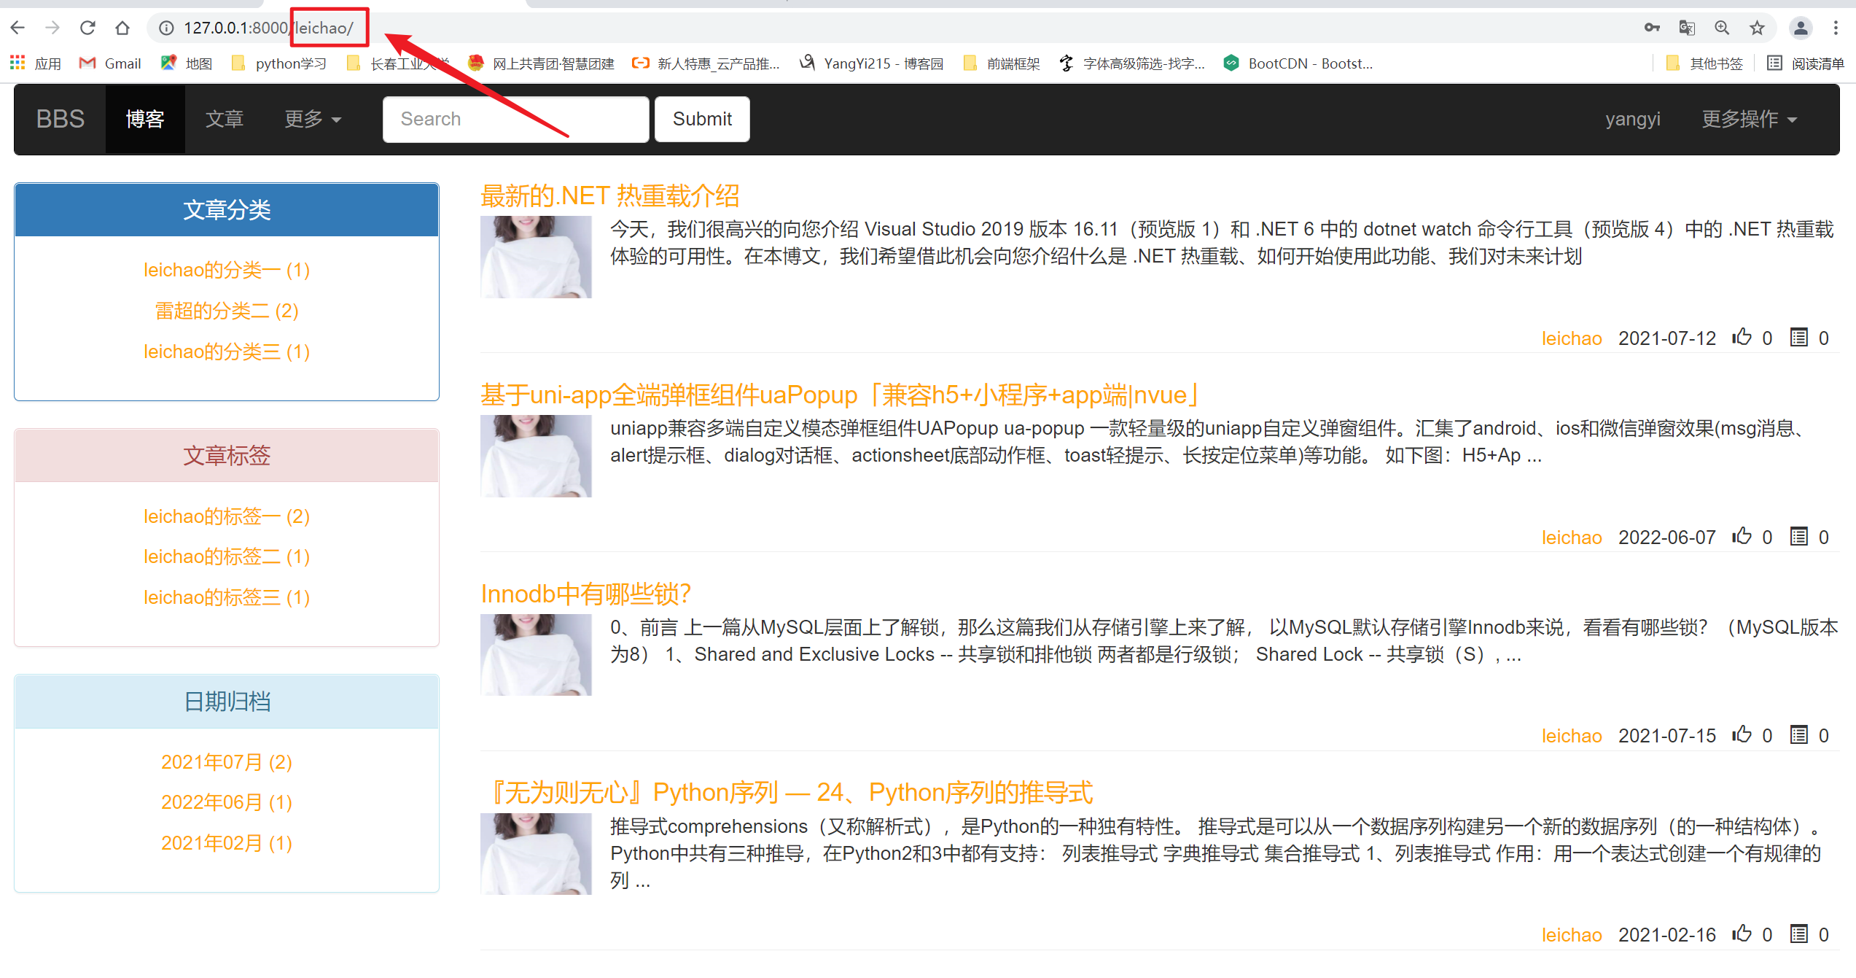This screenshot has height=978, width=1856.
Task: Click the browser home icon
Action: (x=122, y=28)
